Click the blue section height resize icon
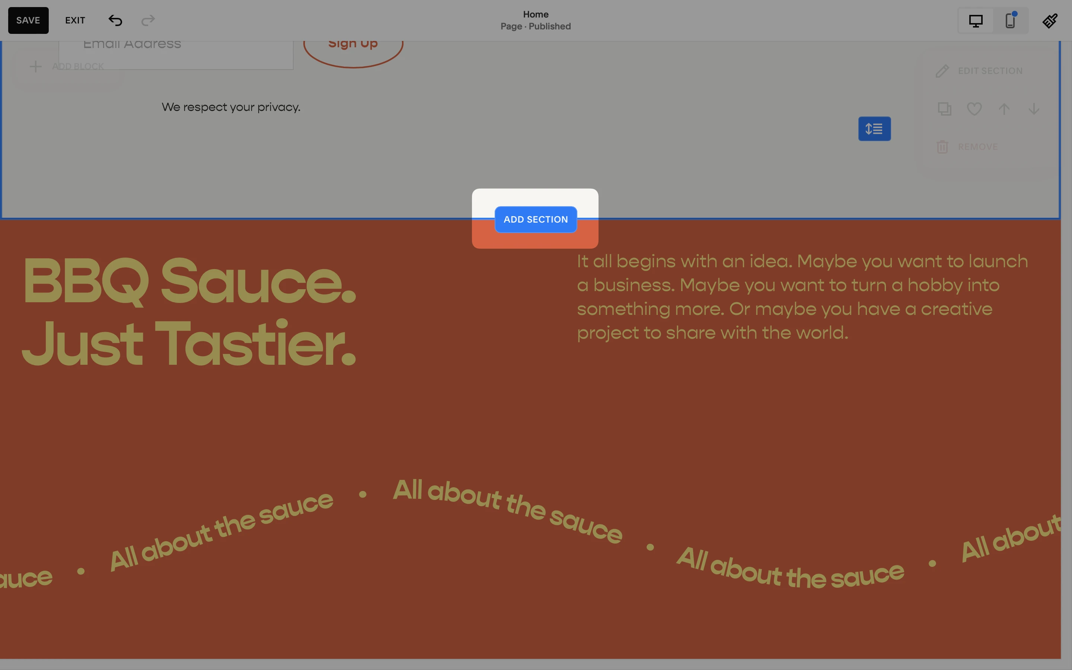Image resolution: width=1072 pixels, height=670 pixels. pyautogui.click(x=874, y=129)
